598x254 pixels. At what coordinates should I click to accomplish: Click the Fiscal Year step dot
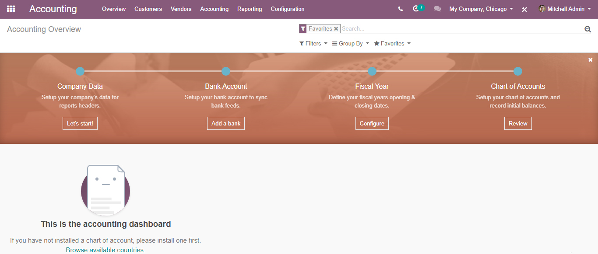click(372, 71)
